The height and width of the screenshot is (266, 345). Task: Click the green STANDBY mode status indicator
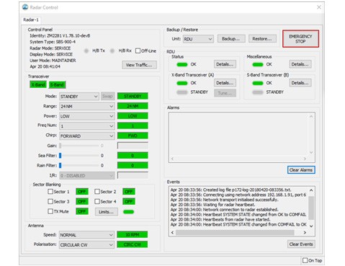133,96
